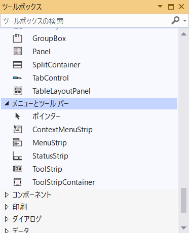Select the SplitContainer control icon
The height and width of the screenshot is (233, 189).
[17, 65]
